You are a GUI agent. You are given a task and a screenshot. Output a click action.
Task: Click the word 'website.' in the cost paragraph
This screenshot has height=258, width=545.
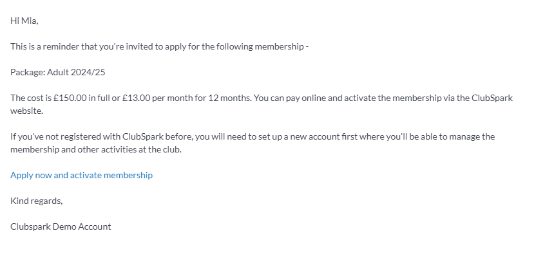[x=27, y=111]
